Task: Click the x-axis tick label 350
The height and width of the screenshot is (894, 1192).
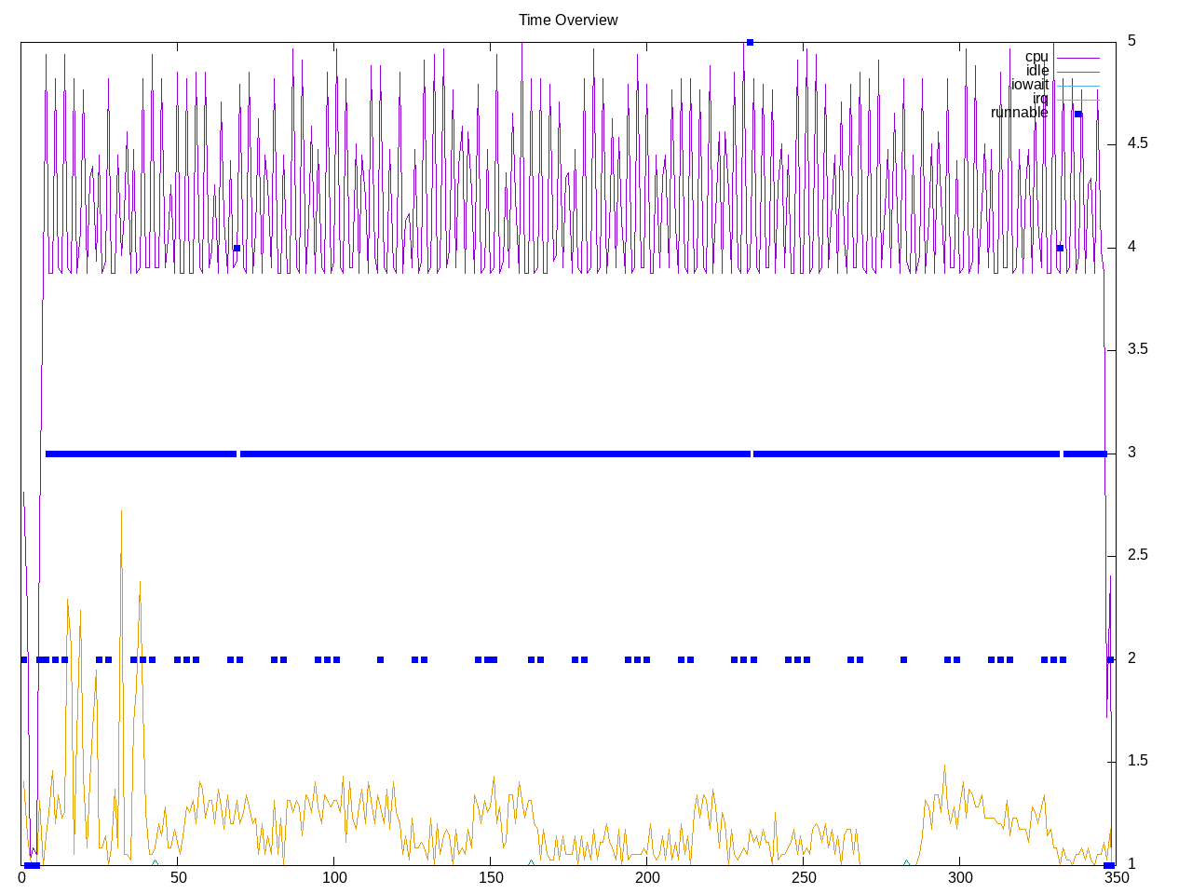Action: point(1116,877)
